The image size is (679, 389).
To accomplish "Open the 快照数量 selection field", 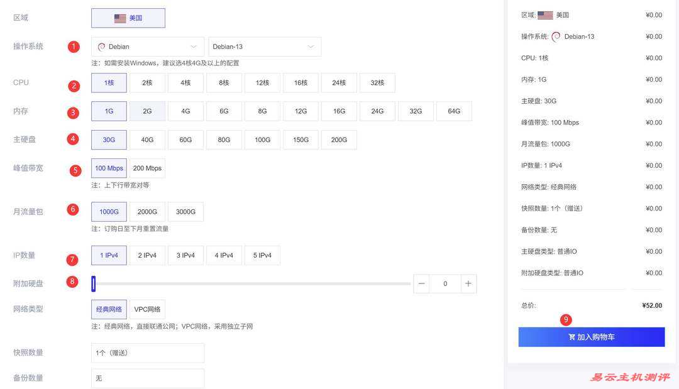I will 147,353.
